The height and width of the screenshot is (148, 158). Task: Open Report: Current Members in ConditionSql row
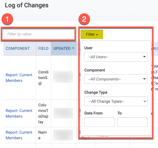coord(19,78)
